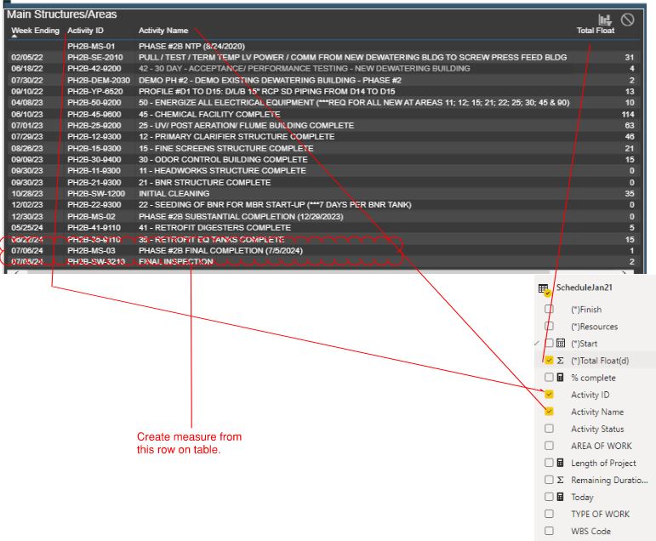
Task: Check the % complete field checkbox
Action: 549,378
